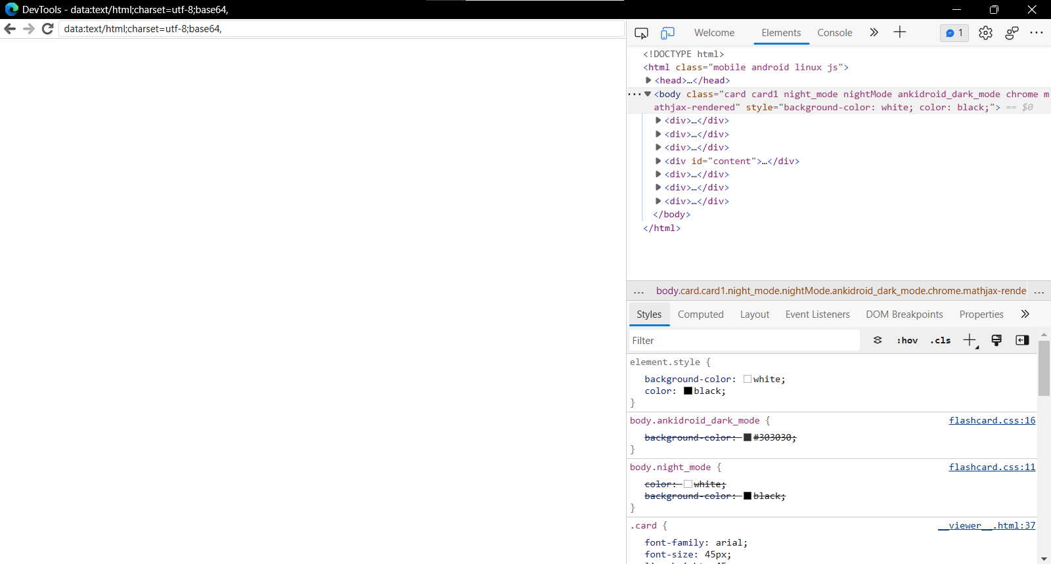Open the flashcard.css:11 source link
This screenshot has height=564, width=1051.
[992, 467]
